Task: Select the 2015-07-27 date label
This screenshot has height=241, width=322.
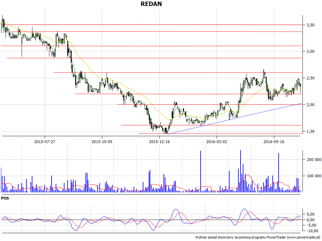Action: [45, 142]
